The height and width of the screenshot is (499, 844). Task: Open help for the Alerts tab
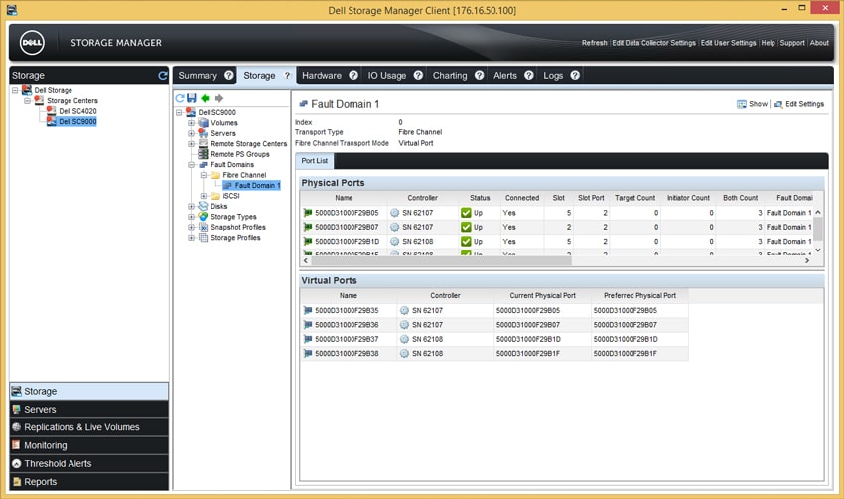click(x=529, y=75)
